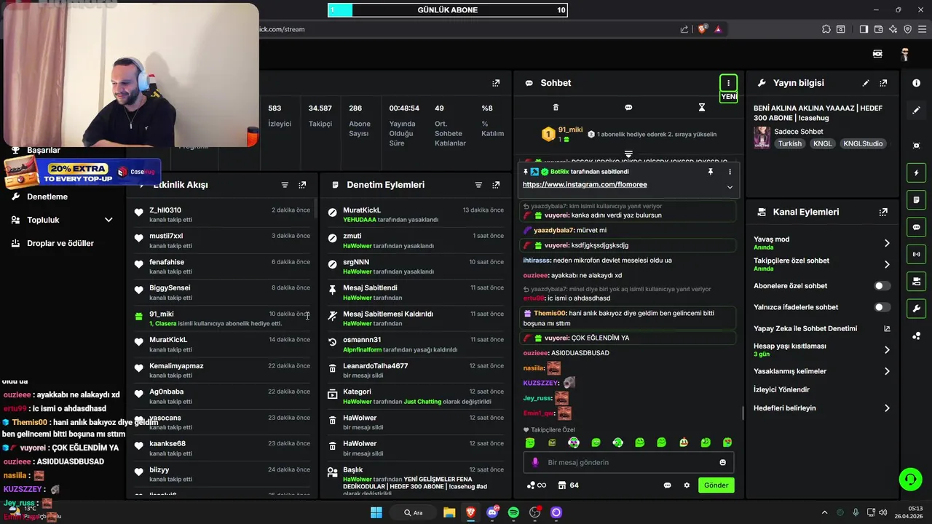Open Droplar ve ödüller in the sidebar
The height and width of the screenshot is (524, 932).
(60, 243)
